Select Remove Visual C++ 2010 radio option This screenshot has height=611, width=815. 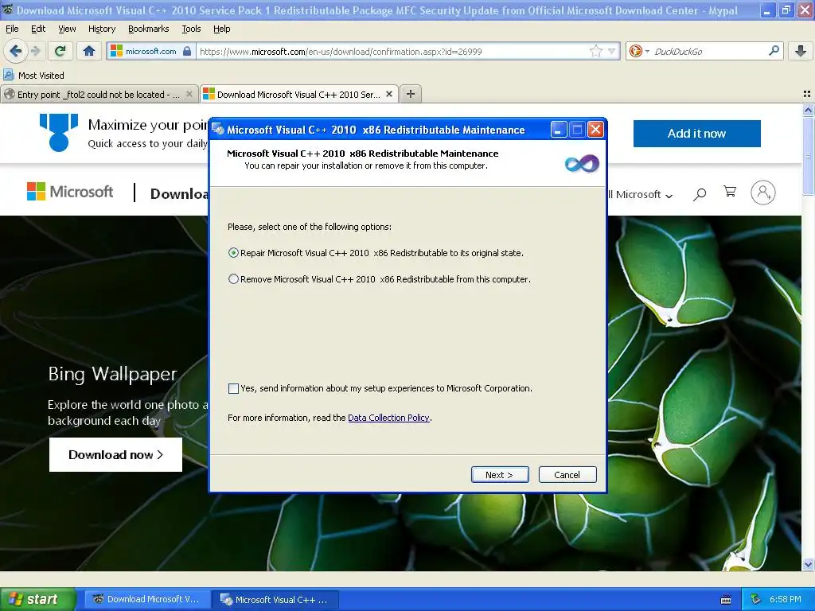[x=233, y=279]
